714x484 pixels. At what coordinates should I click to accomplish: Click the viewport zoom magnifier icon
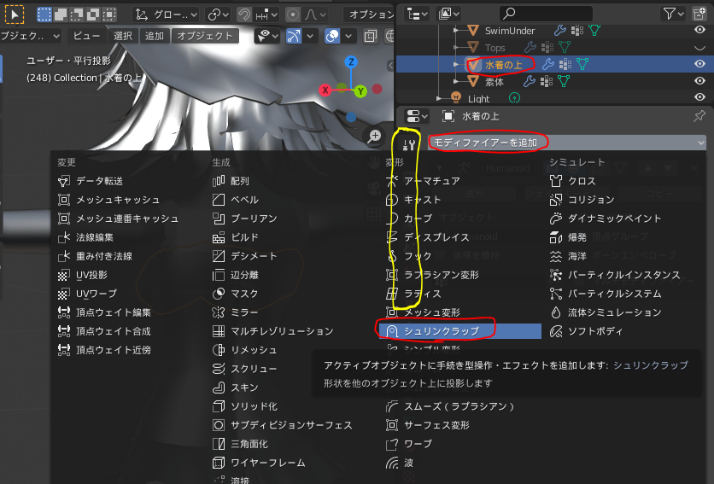(374, 136)
